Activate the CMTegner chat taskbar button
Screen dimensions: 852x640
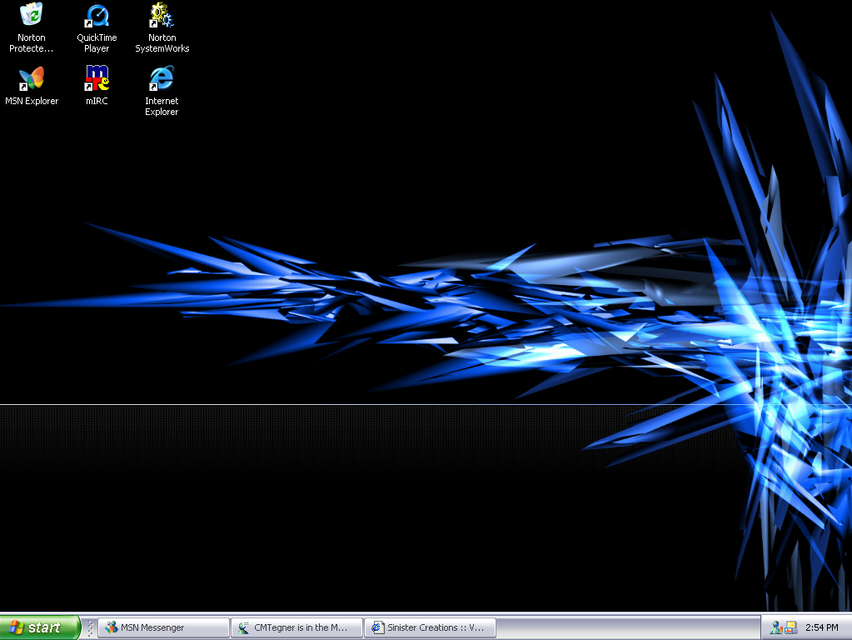point(296,627)
